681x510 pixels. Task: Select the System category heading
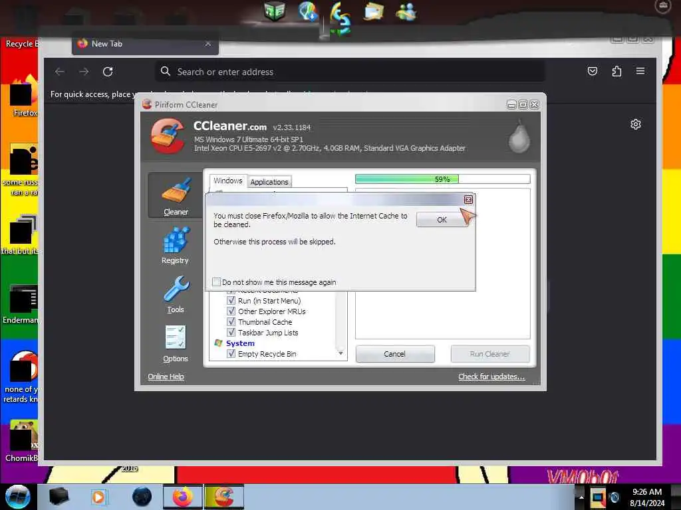point(240,343)
